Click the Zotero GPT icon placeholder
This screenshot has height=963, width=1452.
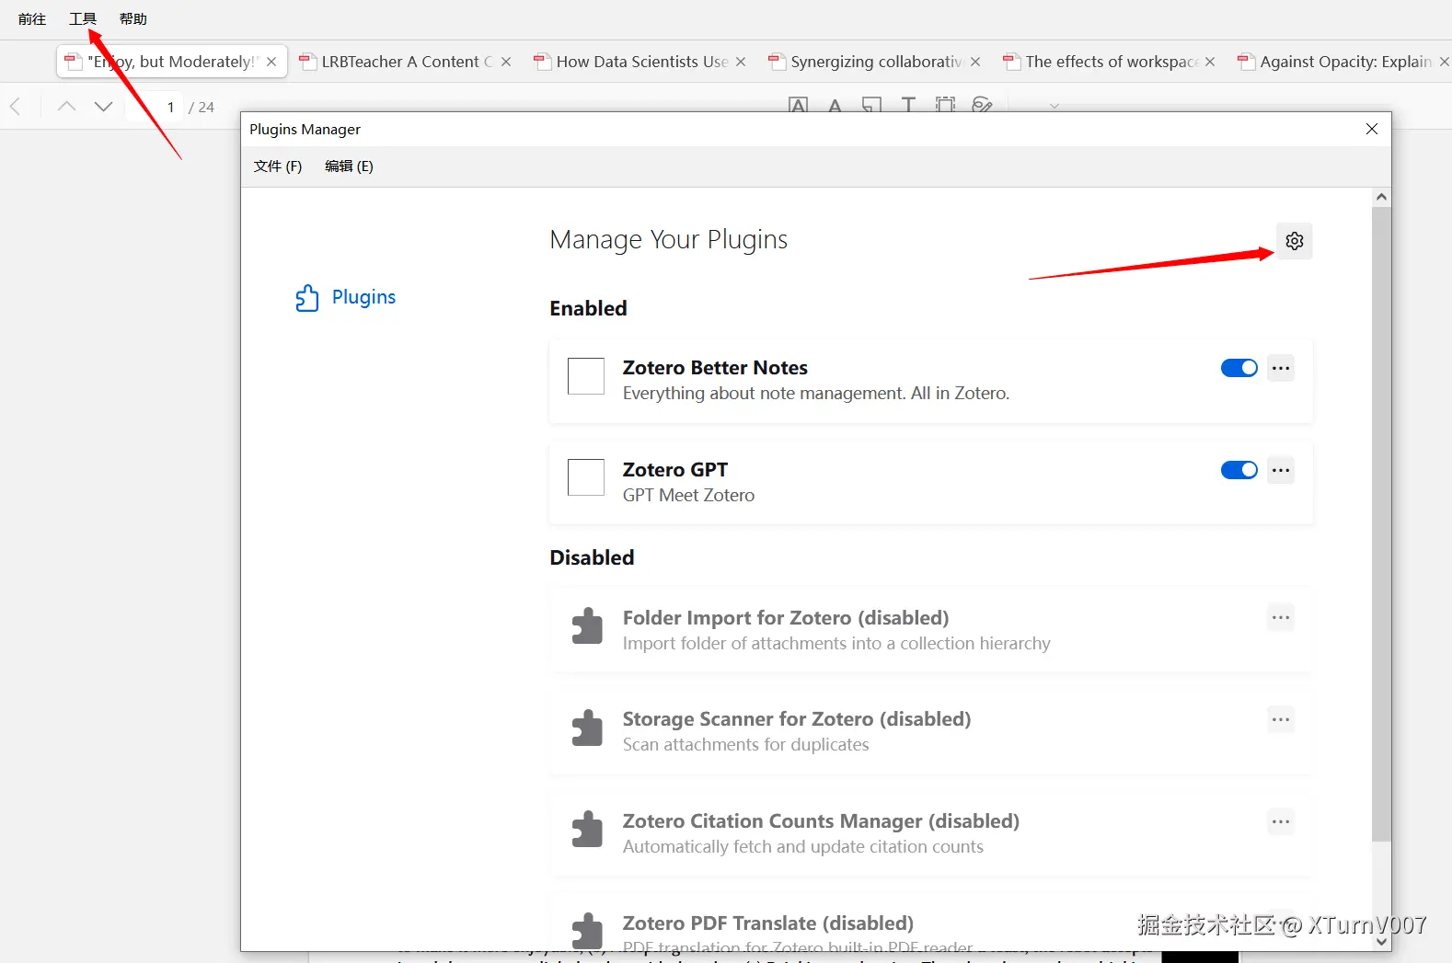point(586,477)
